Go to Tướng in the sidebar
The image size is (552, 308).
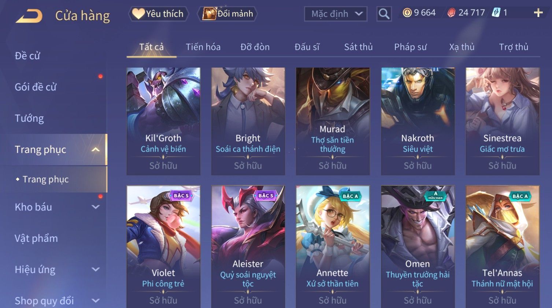pyautogui.click(x=29, y=118)
